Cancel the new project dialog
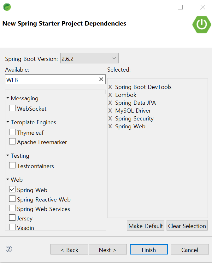Screen dimensions: 212x263 [190, 249]
